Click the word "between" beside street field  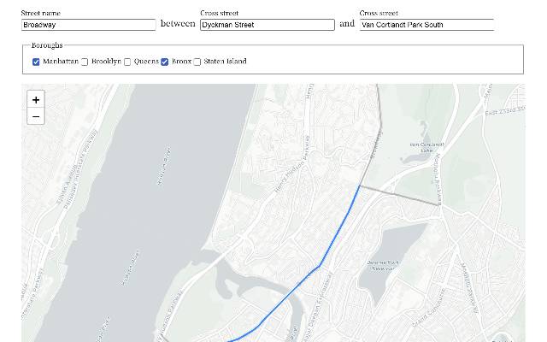pyautogui.click(x=178, y=24)
